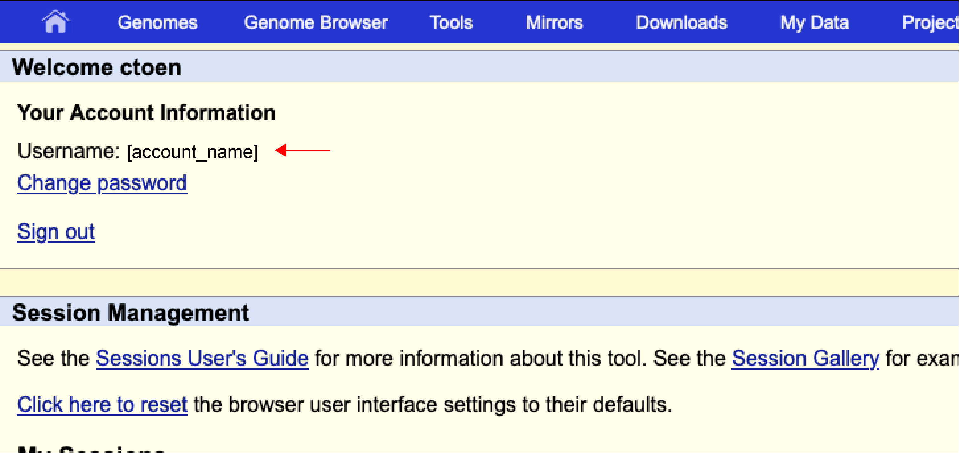This screenshot has height=453, width=959.
Task: Open the Mirrors menu
Action: point(554,23)
